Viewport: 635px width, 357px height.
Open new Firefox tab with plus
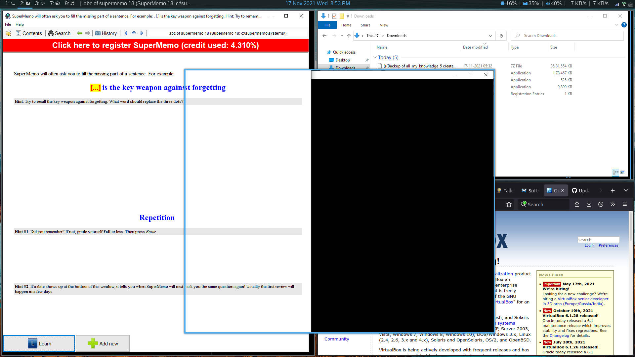click(613, 190)
